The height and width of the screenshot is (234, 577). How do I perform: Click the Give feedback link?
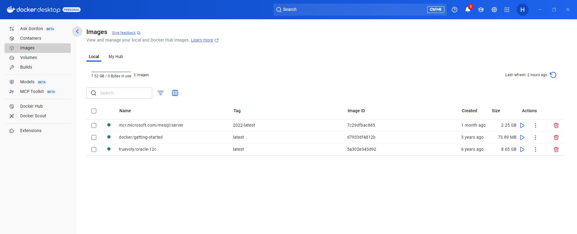[x=126, y=33]
